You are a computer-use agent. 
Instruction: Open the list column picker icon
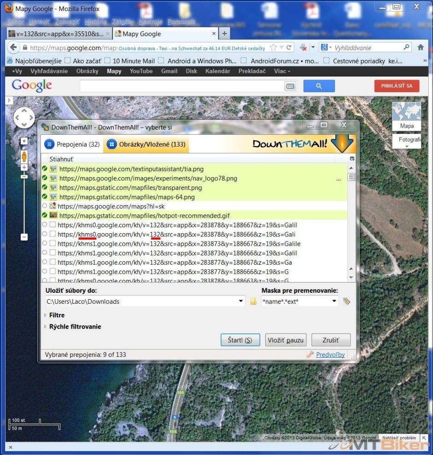point(352,159)
